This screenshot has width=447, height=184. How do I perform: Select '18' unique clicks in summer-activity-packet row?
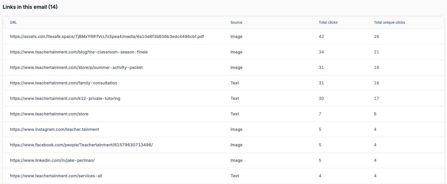[x=377, y=67]
